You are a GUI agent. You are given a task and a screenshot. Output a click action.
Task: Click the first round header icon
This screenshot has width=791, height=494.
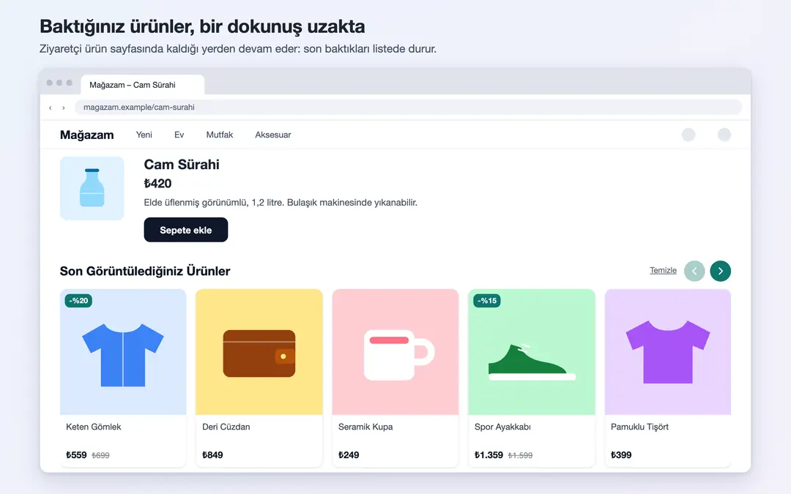point(688,135)
